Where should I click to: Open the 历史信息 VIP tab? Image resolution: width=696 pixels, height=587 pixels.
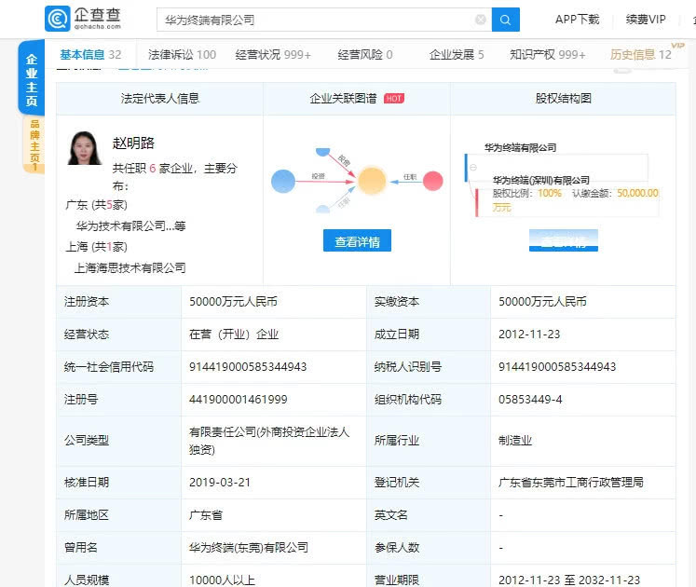pyautogui.click(x=640, y=55)
